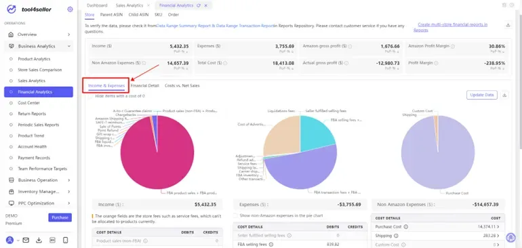Screen dimensions: 522x248
Task: Download icon next to Update Data
Action: [504, 95]
